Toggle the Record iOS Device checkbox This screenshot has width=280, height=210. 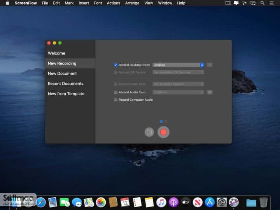[x=115, y=72]
